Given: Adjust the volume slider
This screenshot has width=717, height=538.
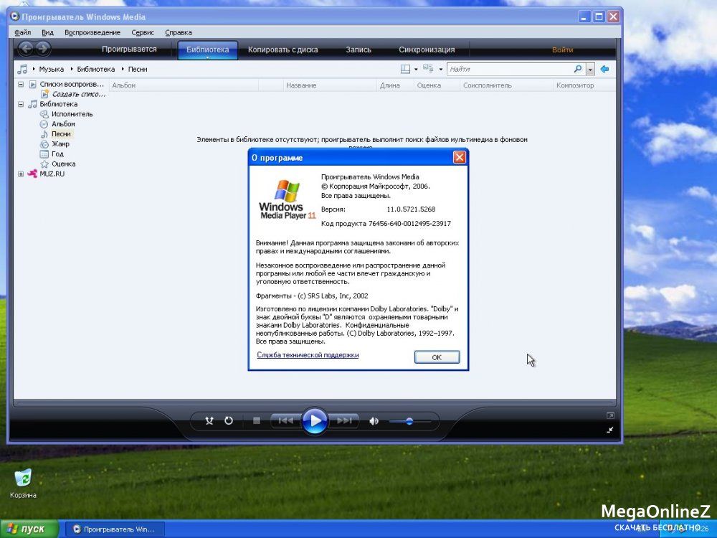Looking at the screenshot, I should (409, 421).
